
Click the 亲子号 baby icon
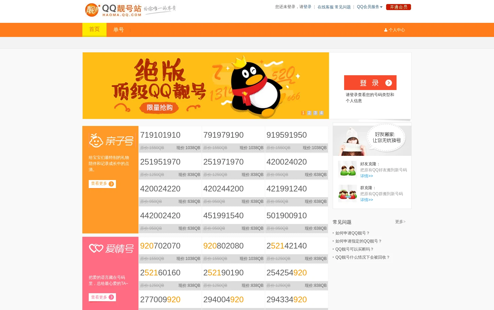pos(96,140)
